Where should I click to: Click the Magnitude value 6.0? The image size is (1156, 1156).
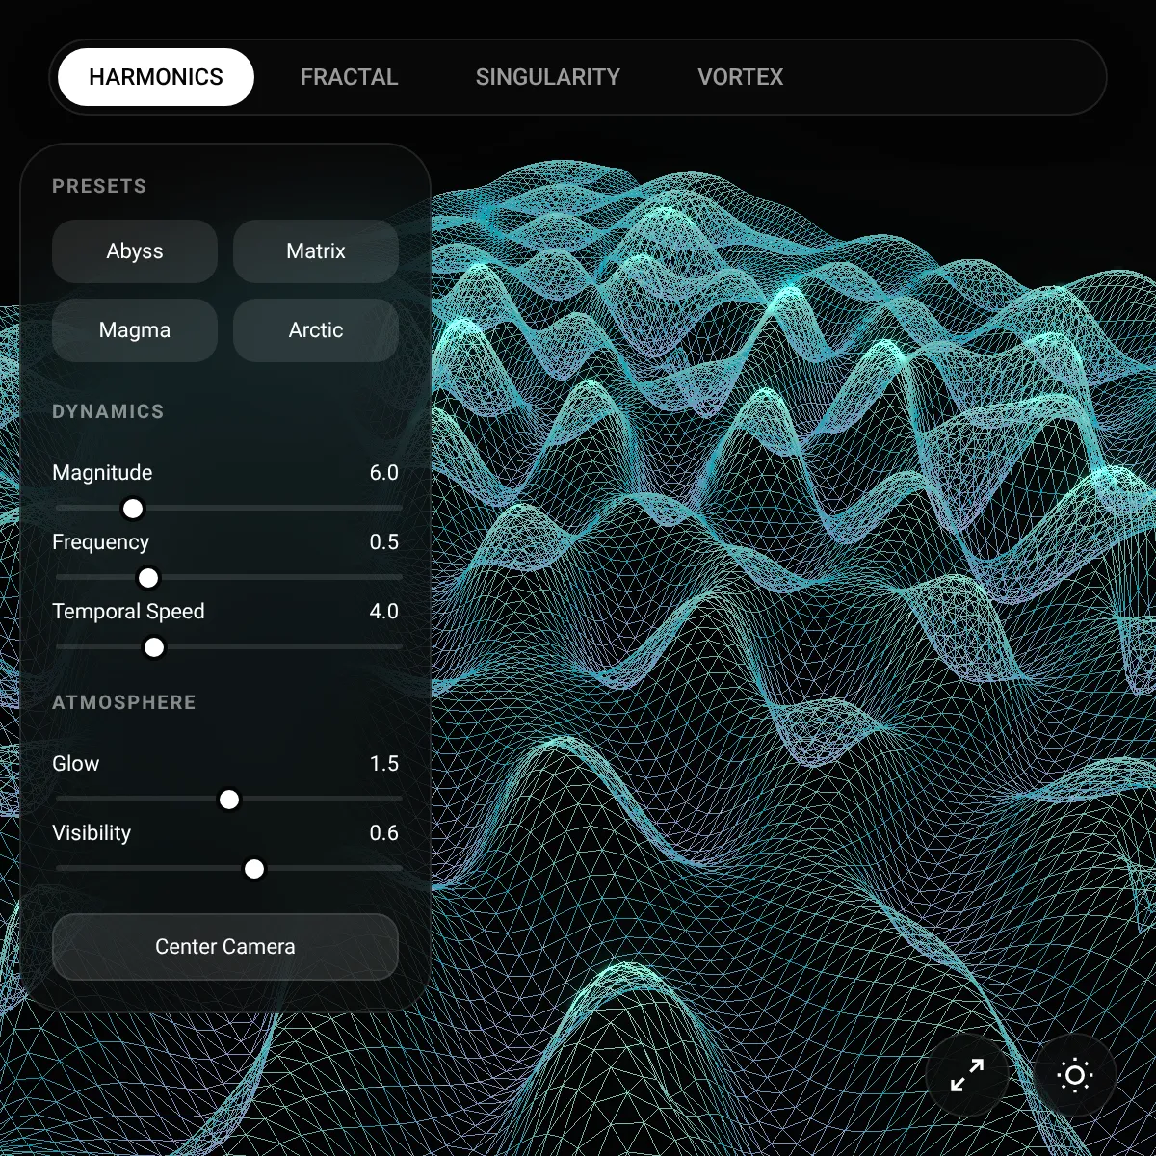click(x=384, y=473)
